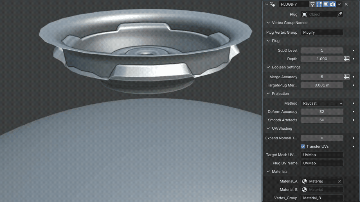Open the PLUGIFY modifier extras dropdown
Image resolution: width=360 pixels, height=202 pixels.
pos(339,4)
